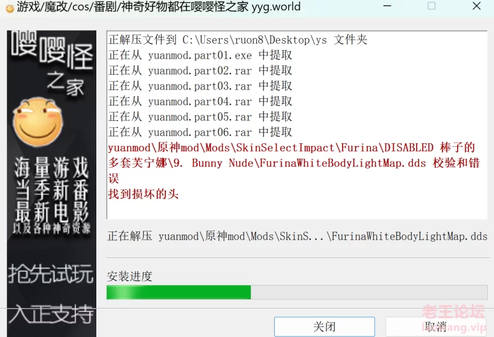
Task: Select the yuanmod.part02.rar log line
Action: (x=200, y=70)
